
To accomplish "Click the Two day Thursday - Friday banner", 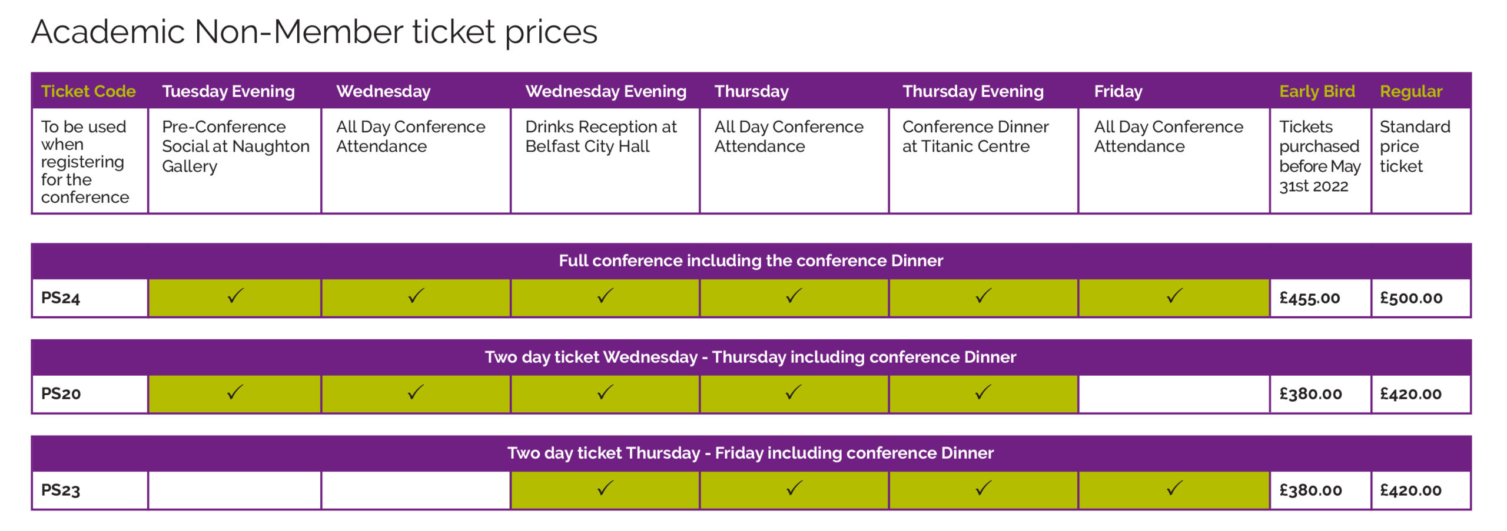I will point(751,453).
